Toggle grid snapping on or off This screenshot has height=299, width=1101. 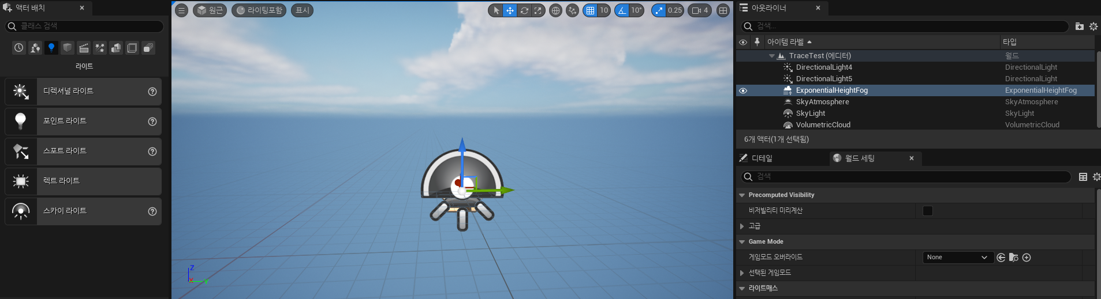[590, 10]
